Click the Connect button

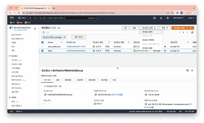(x=134, y=28)
